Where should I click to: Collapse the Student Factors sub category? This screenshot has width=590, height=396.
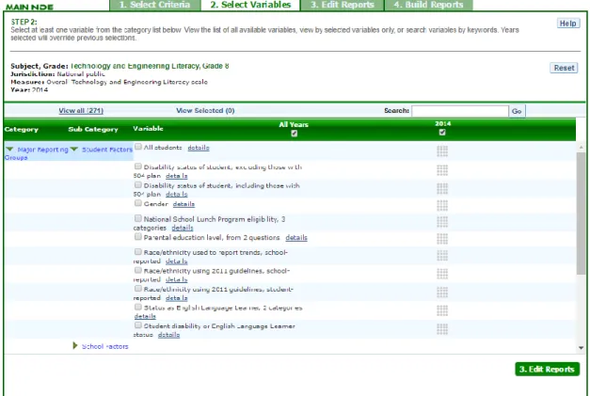[x=74, y=150]
